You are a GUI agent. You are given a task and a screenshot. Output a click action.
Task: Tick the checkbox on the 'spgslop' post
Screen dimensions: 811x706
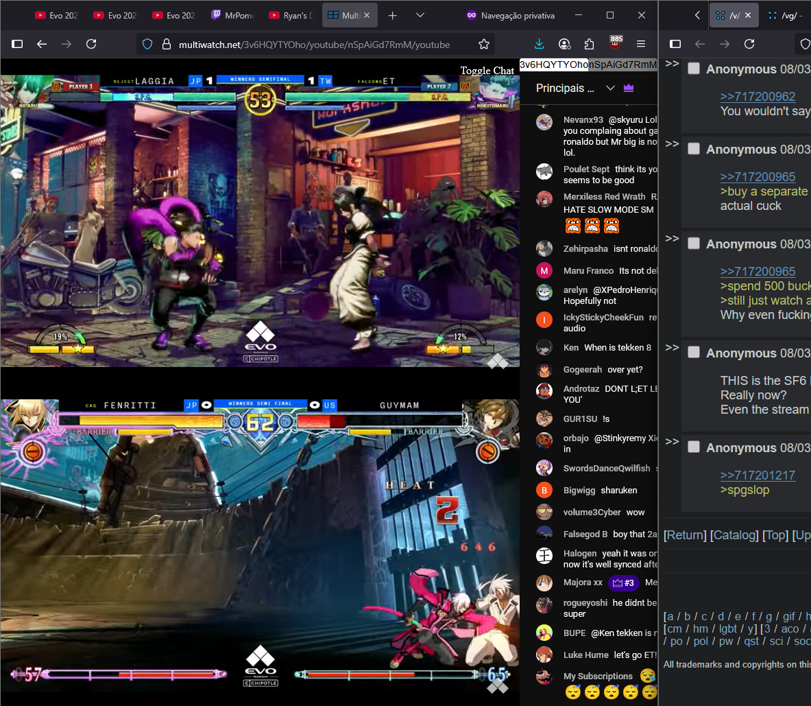click(694, 447)
